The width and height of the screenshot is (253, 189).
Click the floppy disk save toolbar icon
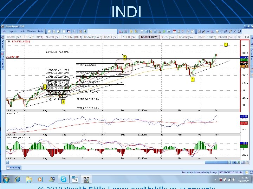tap(192, 31)
